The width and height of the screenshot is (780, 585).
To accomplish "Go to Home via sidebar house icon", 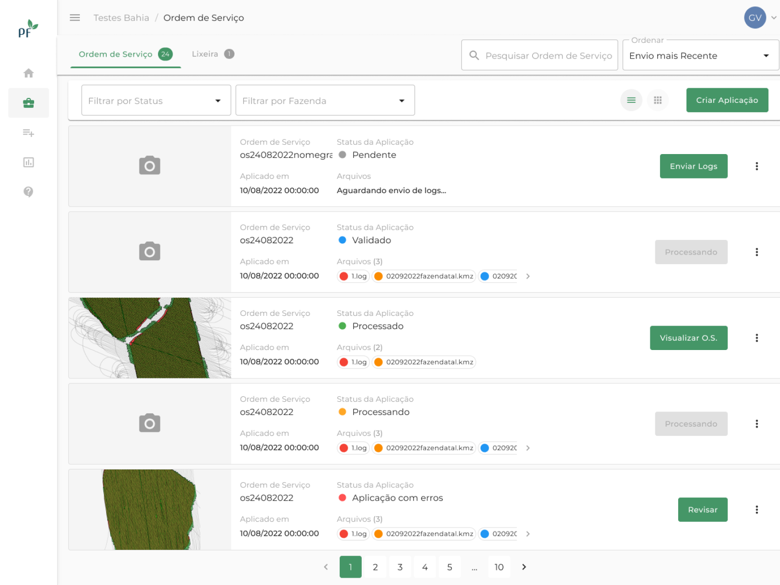I will [x=29, y=73].
